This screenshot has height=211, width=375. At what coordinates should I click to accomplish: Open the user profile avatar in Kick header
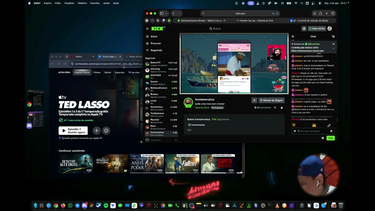click(330, 28)
